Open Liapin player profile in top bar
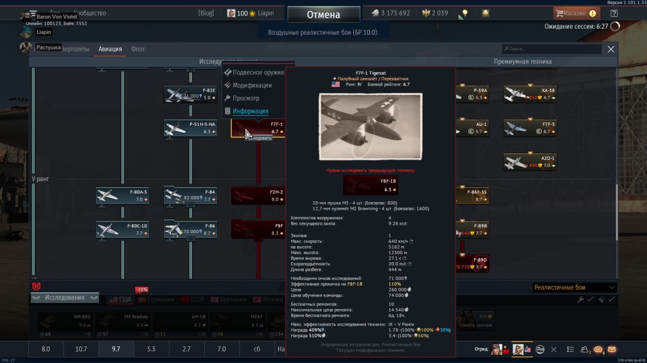 (x=251, y=13)
